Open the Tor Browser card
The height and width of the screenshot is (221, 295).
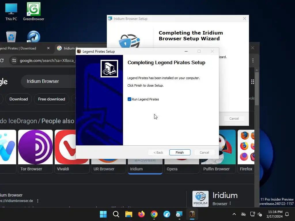(35, 151)
